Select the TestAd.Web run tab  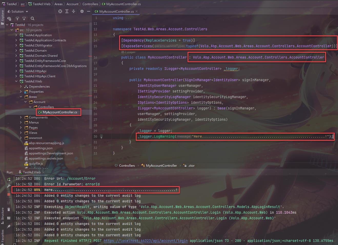(32, 172)
